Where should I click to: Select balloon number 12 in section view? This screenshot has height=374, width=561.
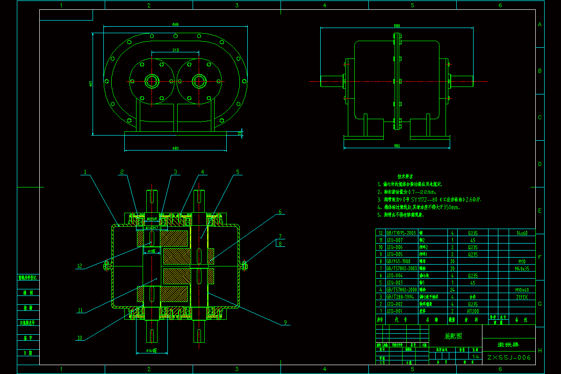point(79,266)
